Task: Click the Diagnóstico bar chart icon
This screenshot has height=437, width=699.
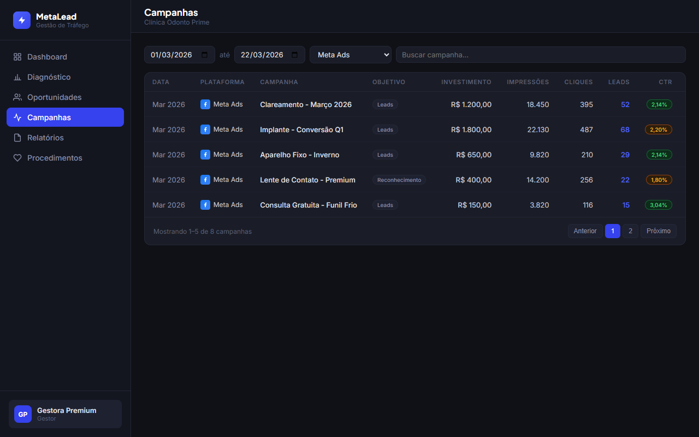Action: [17, 77]
